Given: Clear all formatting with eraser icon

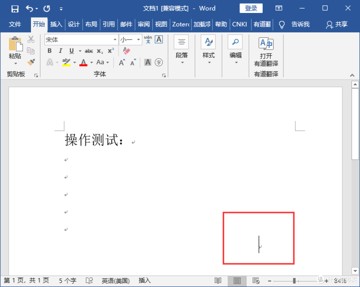Looking at the screenshot, I should [126, 51].
